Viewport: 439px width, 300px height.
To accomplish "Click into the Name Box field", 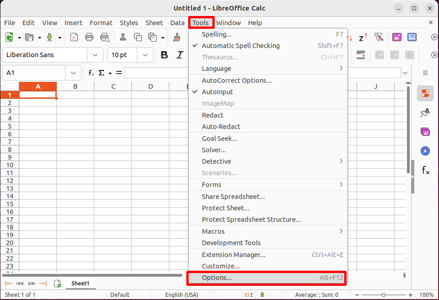I will coord(34,73).
